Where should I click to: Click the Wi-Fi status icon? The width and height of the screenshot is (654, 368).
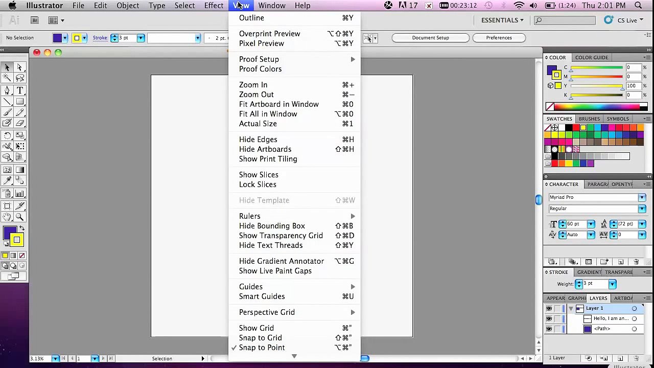519,6
